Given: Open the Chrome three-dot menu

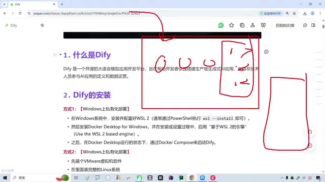Looking at the screenshot, I should [320, 13].
